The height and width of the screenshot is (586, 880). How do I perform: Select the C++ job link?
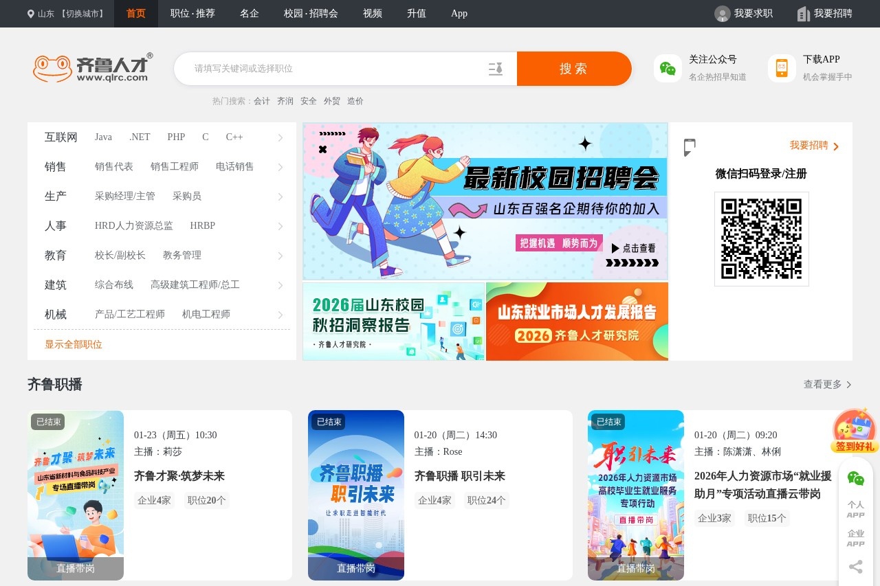tap(234, 137)
